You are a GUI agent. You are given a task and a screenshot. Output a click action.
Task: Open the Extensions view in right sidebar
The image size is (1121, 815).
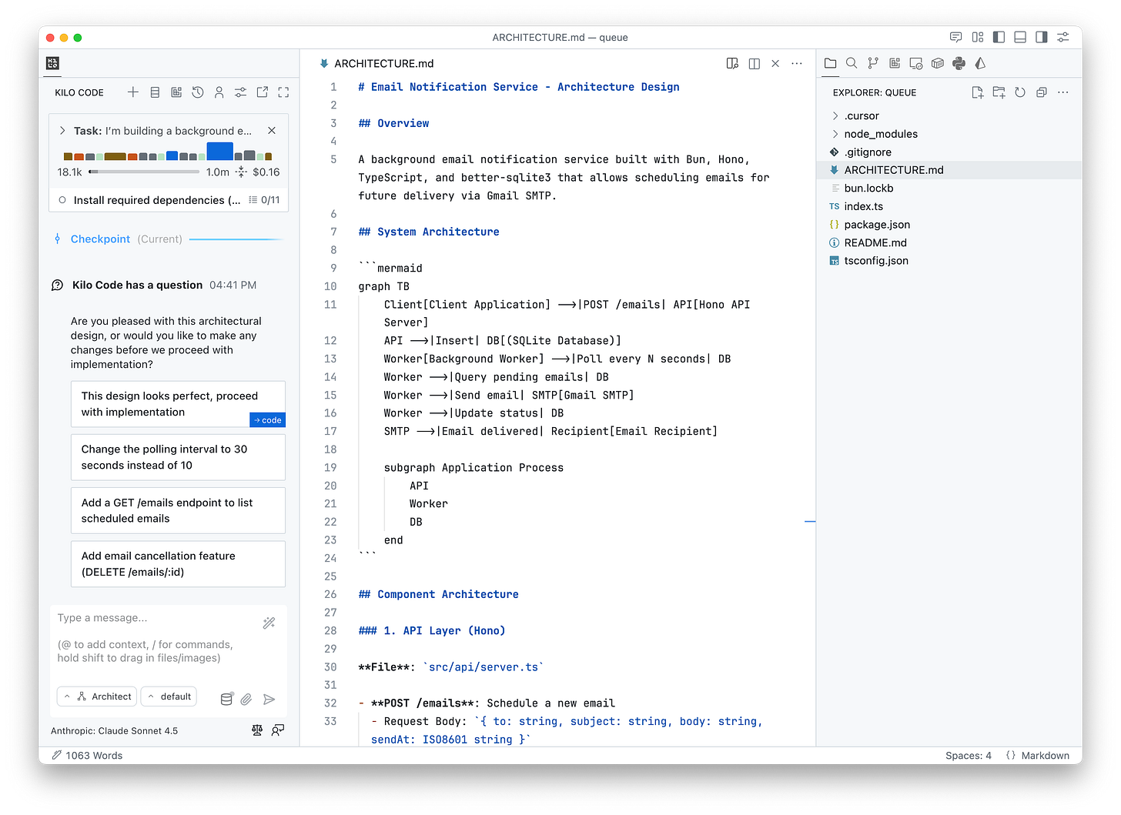895,63
